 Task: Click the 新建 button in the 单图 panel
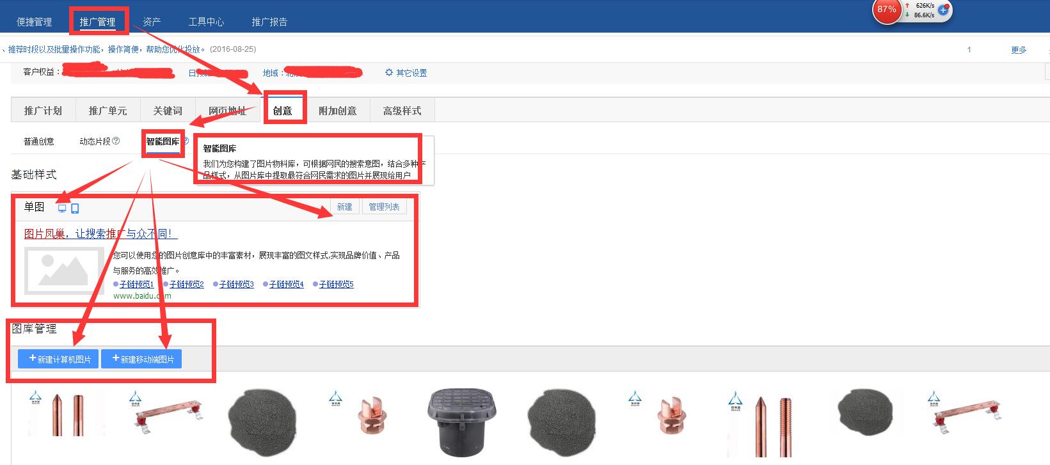click(345, 207)
